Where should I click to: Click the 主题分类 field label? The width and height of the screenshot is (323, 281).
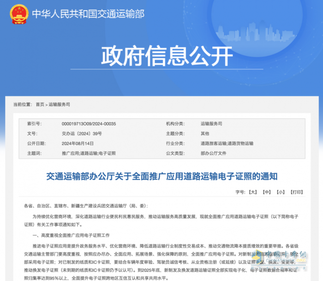[x=175, y=134]
